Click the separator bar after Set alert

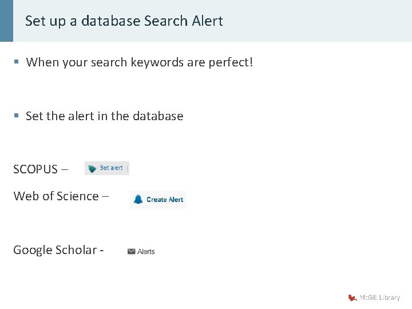click(x=127, y=168)
